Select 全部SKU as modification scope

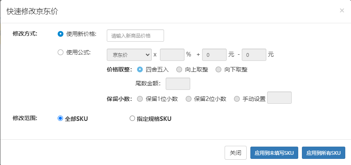pyautogui.click(x=61, y=118)
